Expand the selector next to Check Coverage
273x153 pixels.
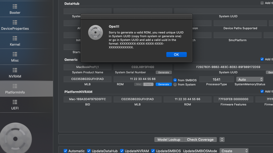(x=222, y=139)
